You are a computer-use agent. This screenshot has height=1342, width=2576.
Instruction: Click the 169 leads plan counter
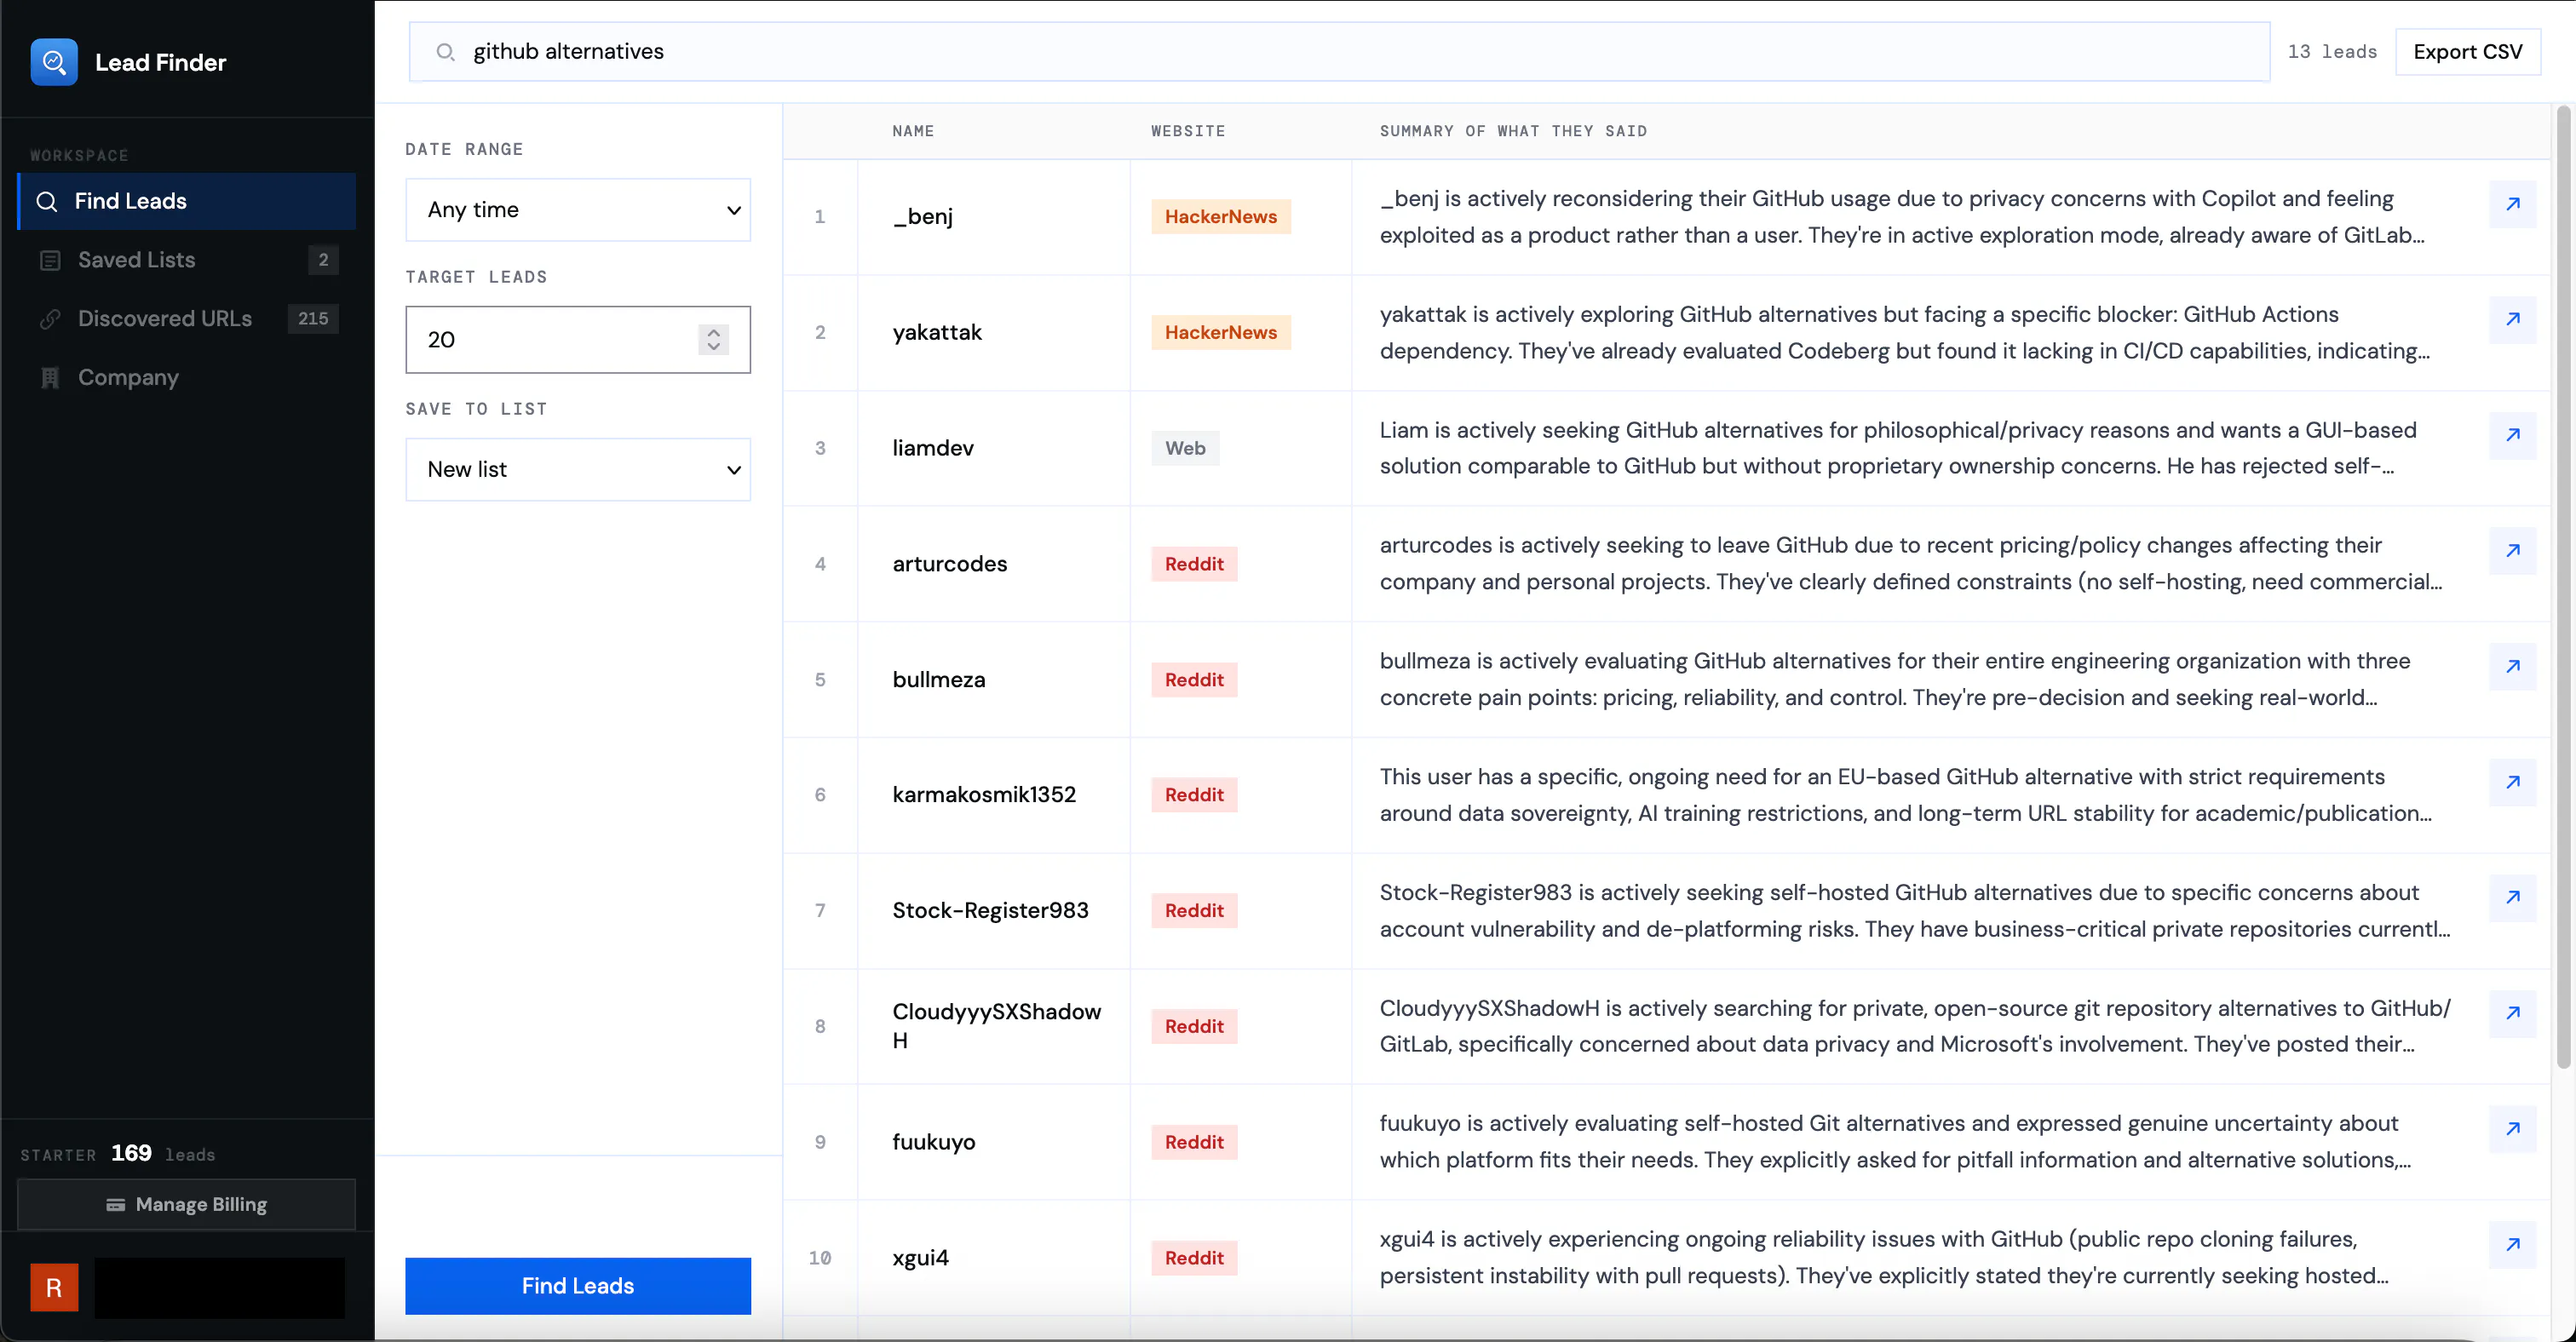(x=163, y=1154)
